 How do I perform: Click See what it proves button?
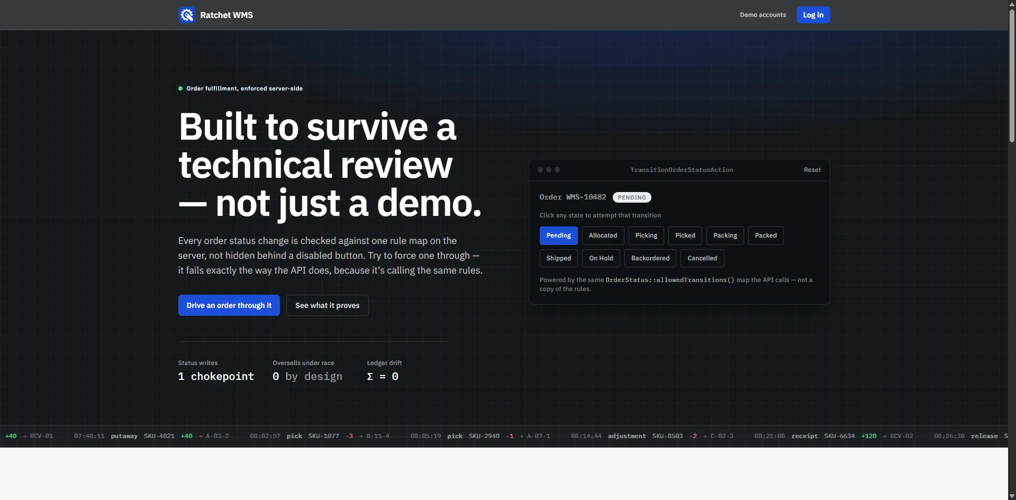[x=328, y=305]
